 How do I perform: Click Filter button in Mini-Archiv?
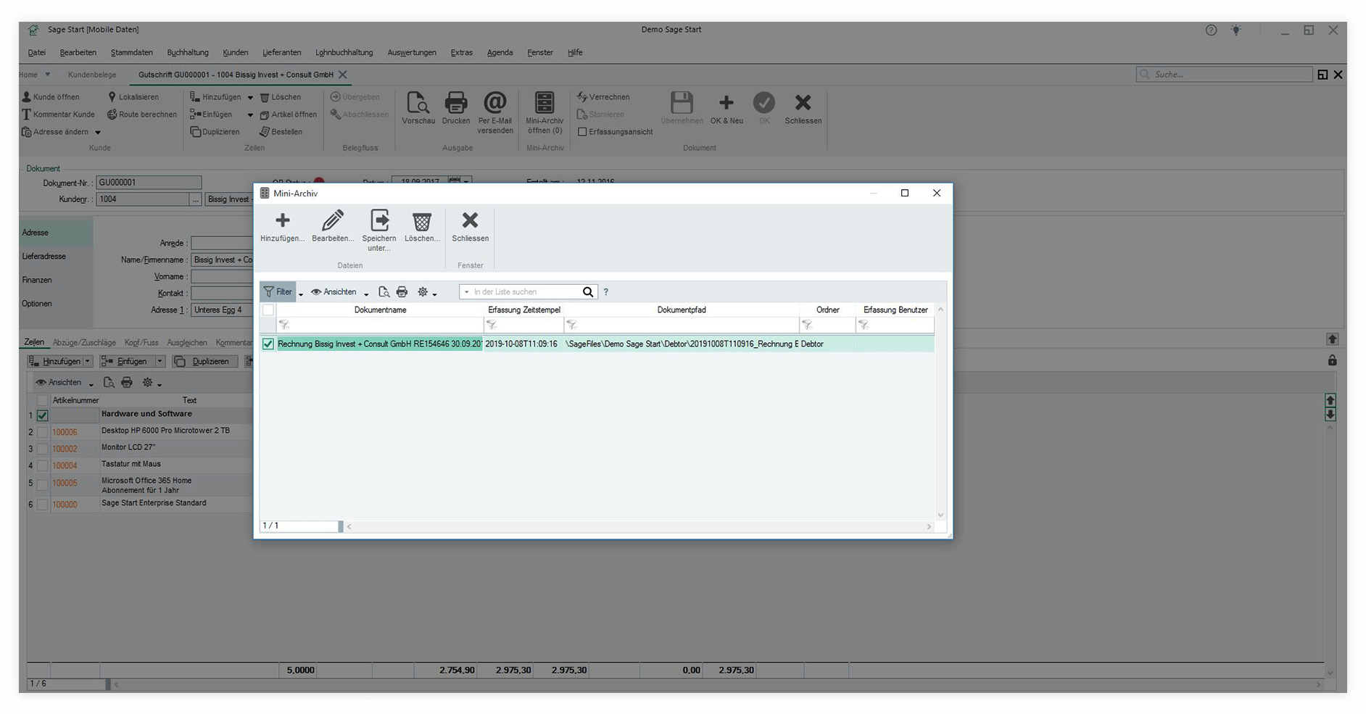point(278,292)
